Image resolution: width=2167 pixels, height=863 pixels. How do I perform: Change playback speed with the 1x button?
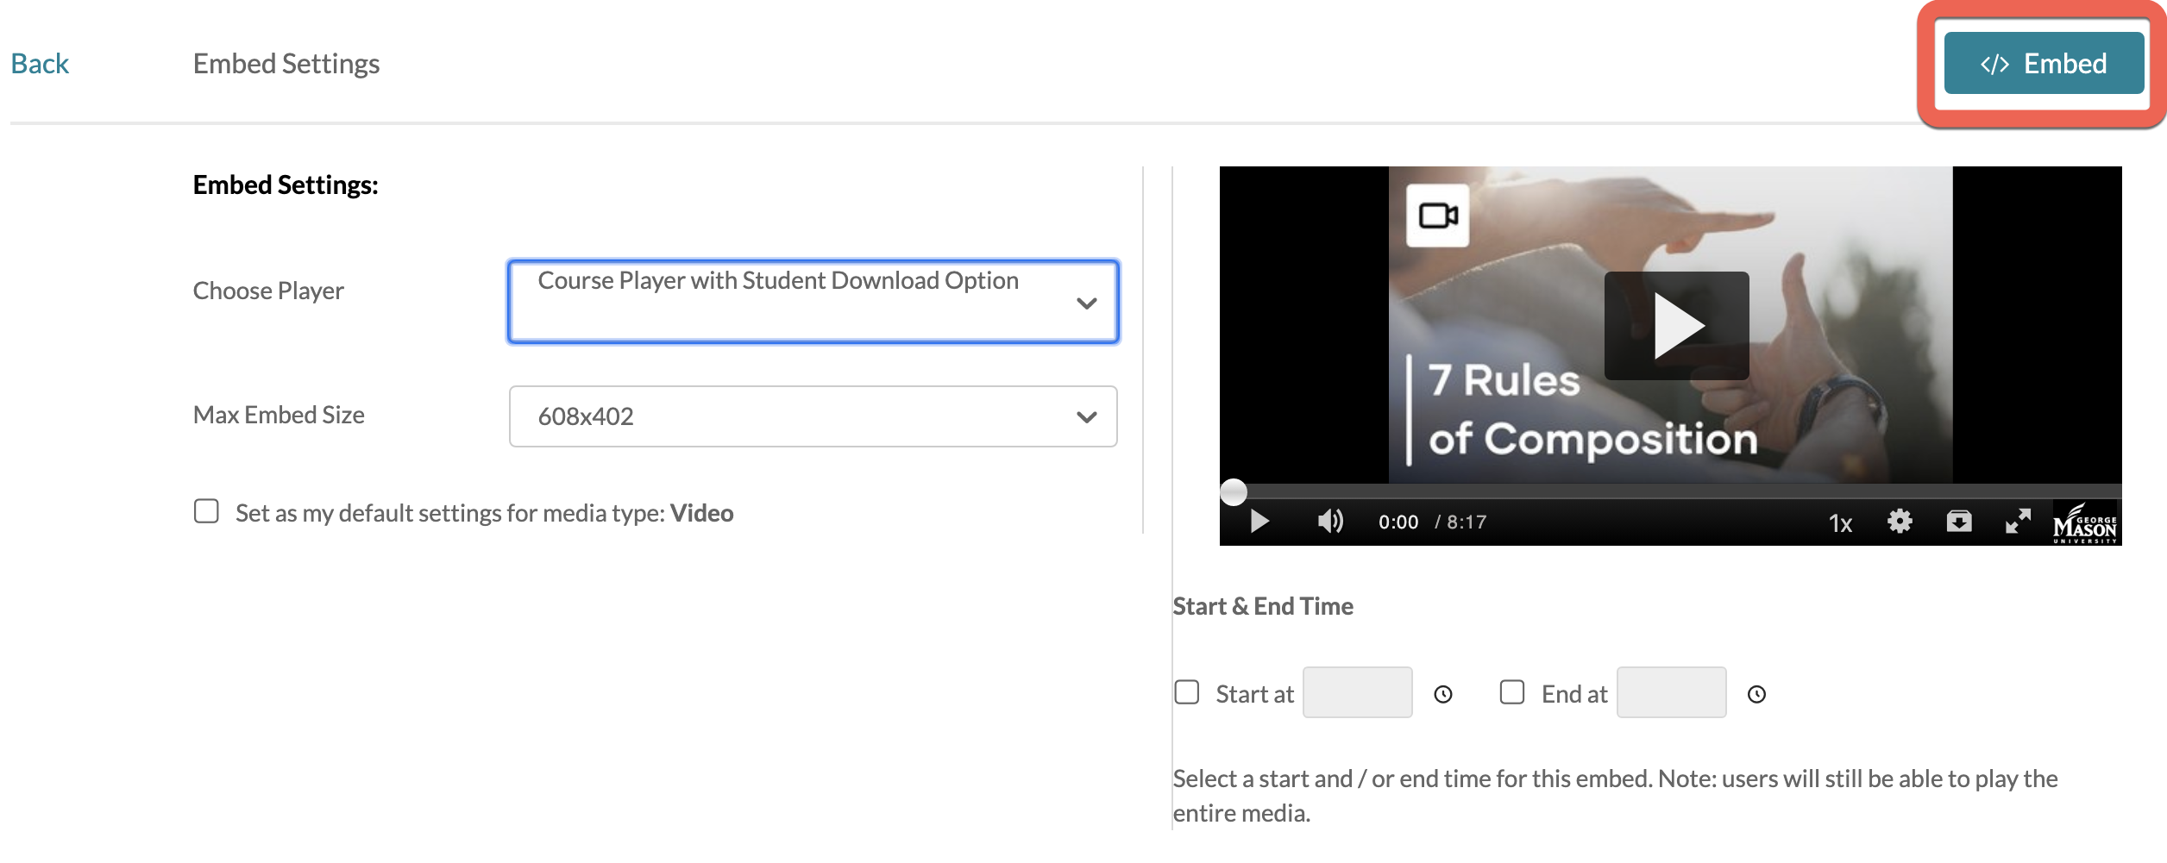click(x=1840, y=523)
